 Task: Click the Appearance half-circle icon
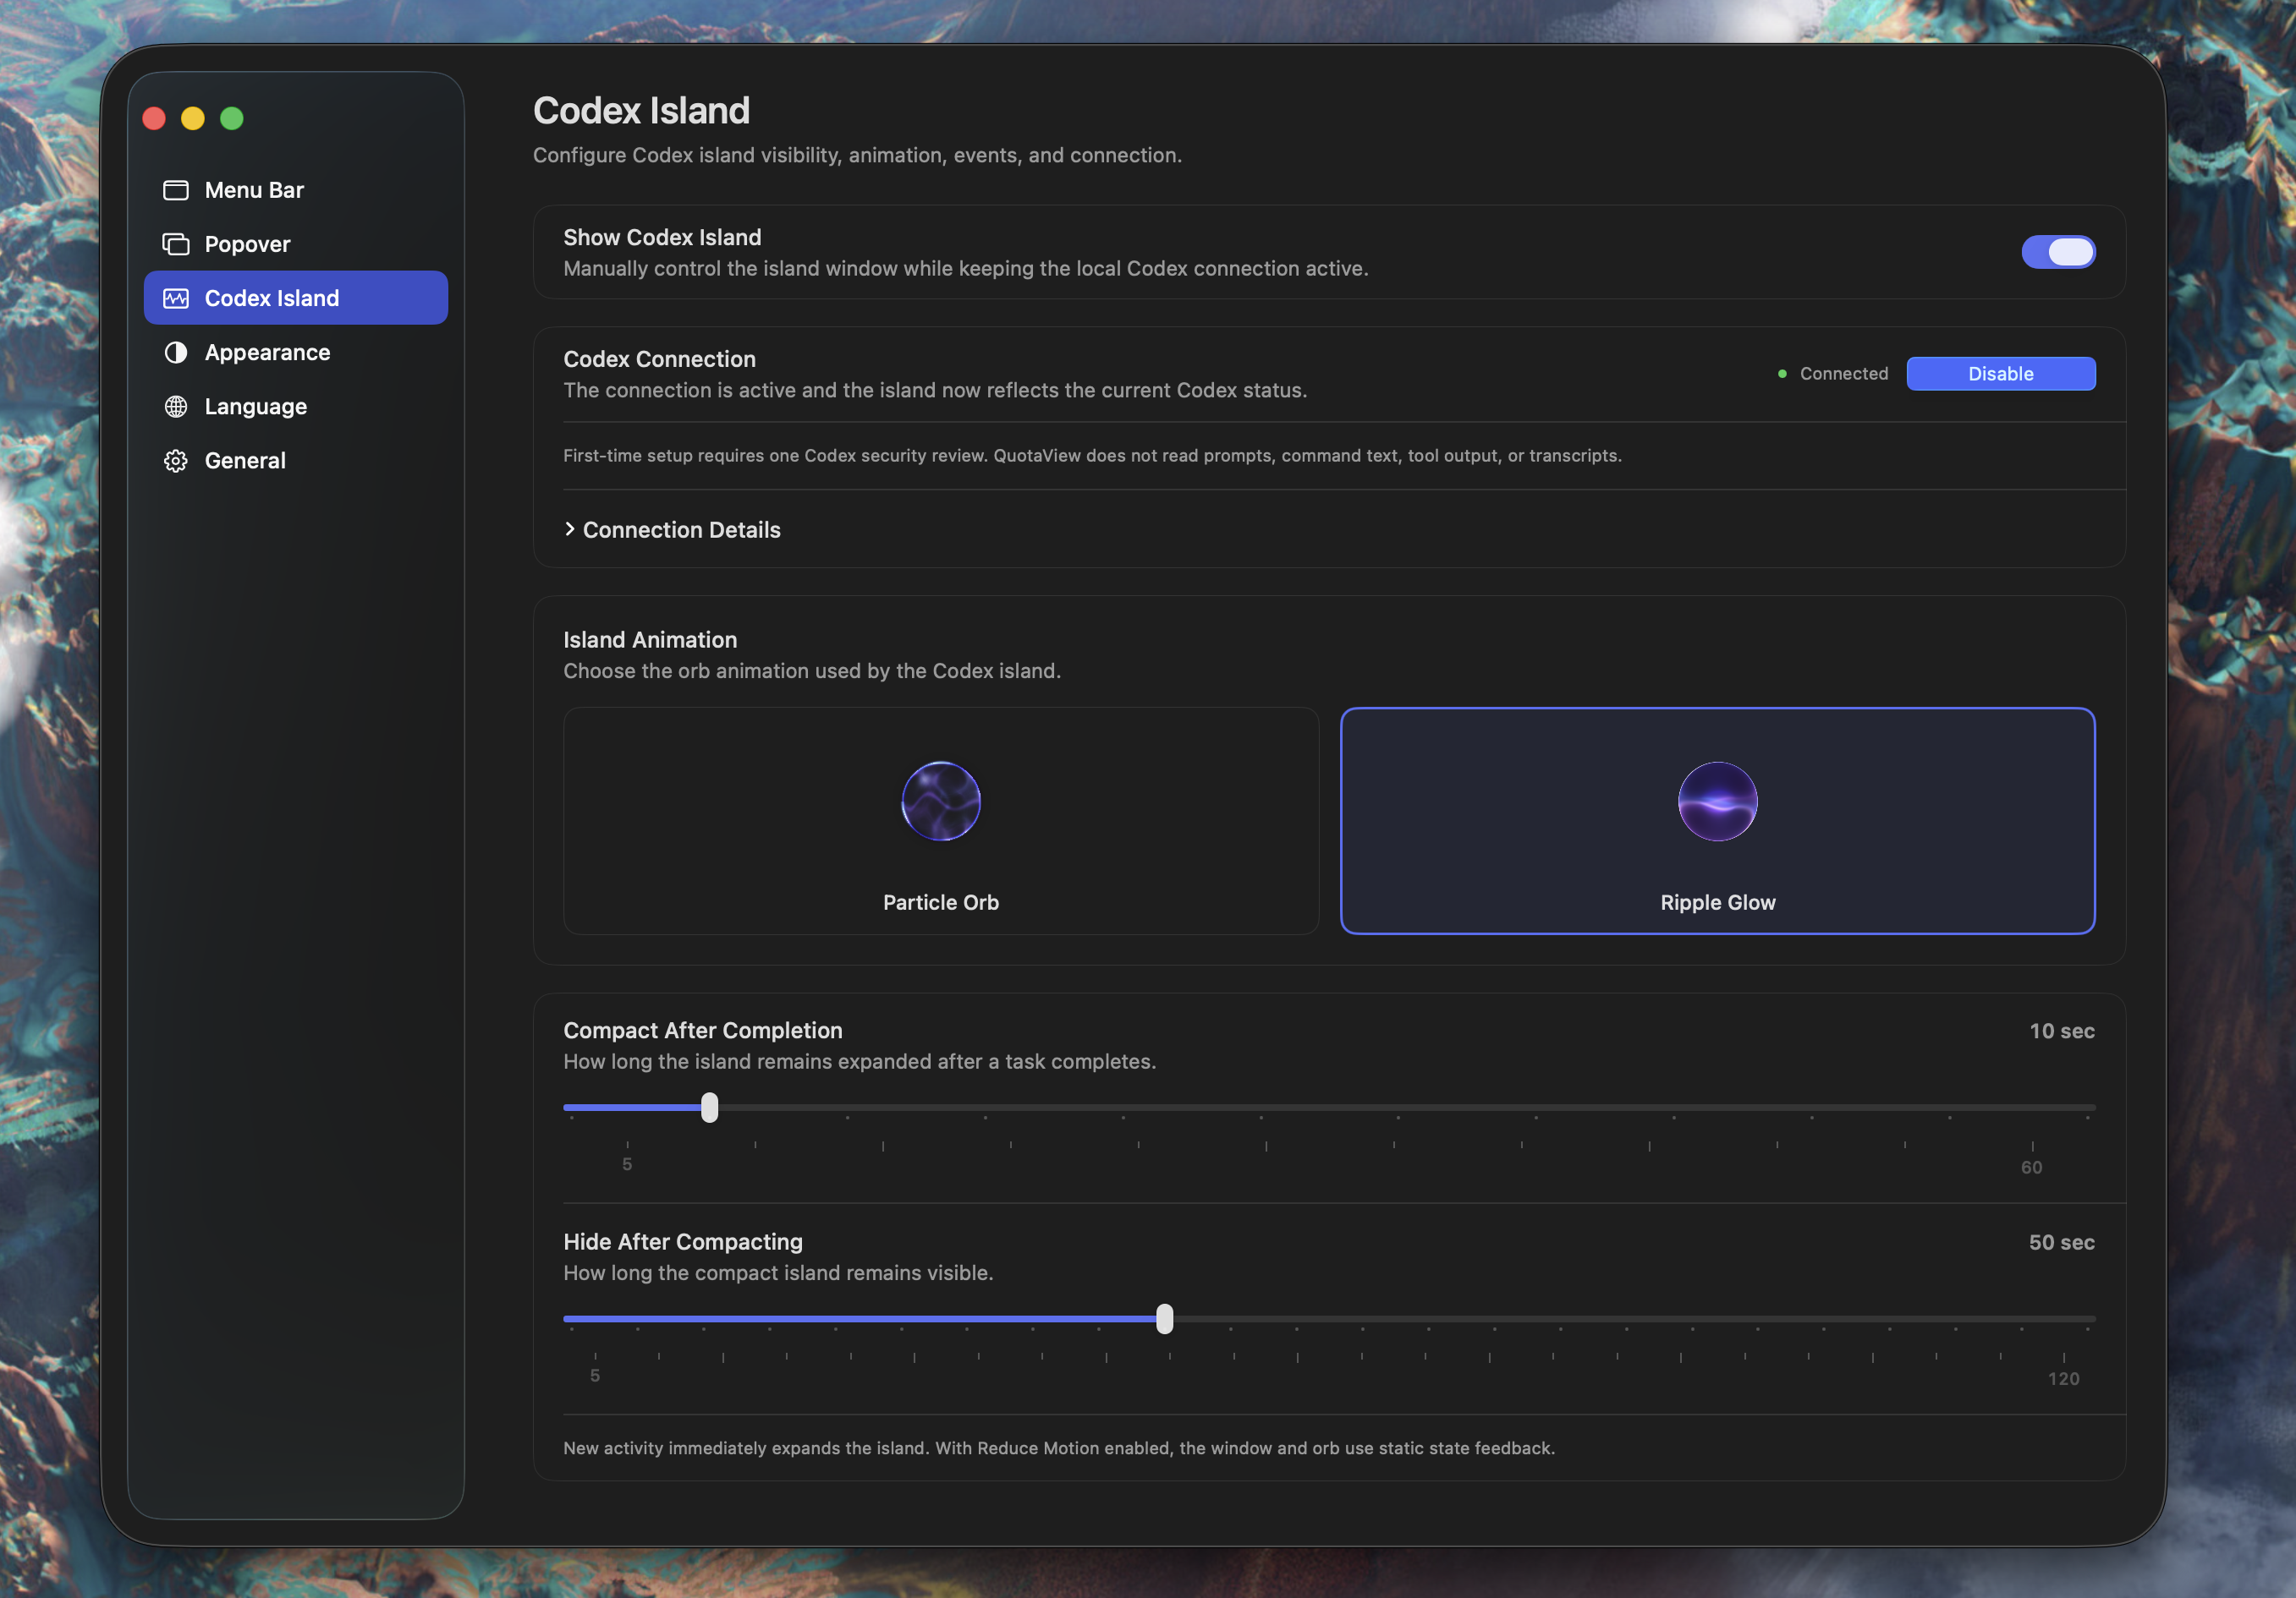pos(176,352)
